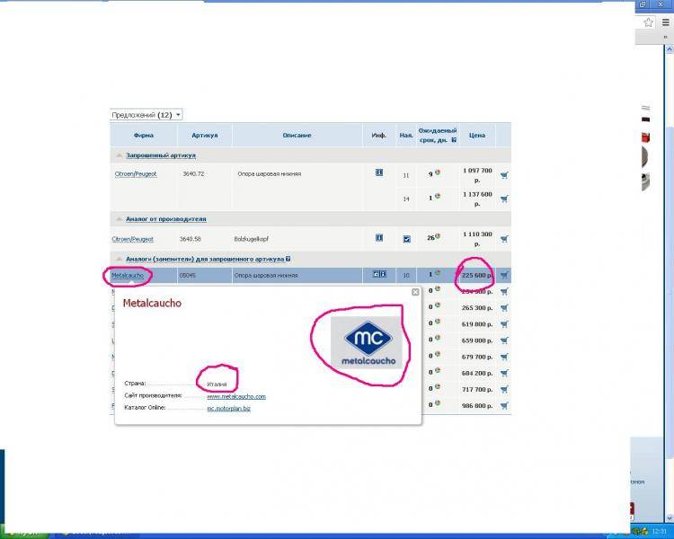Add the 986 800 р. item to cart
Viewport: 674px width, 539px height.
pyautogui.click(x=503, y=405)
